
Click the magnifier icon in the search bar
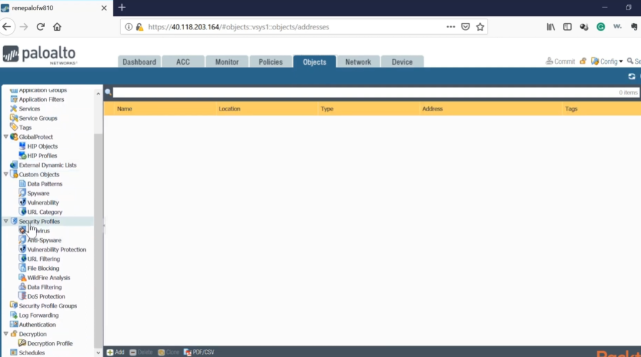point(108,93)
